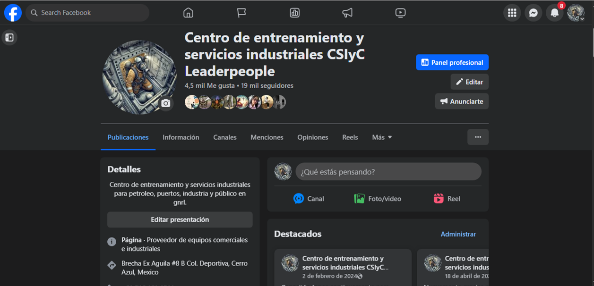Select the Publicaciones tab

pos(128,137)
